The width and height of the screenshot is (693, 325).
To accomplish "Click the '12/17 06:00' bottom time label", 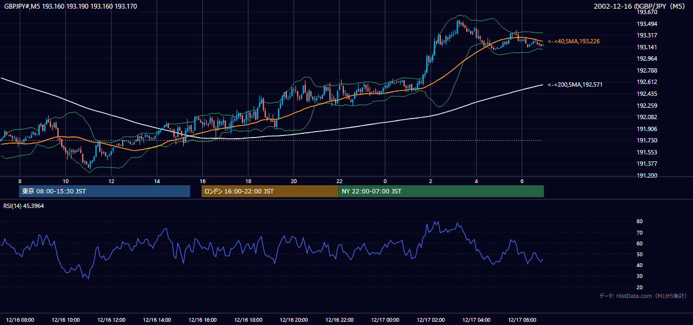I will coord(522,320).
